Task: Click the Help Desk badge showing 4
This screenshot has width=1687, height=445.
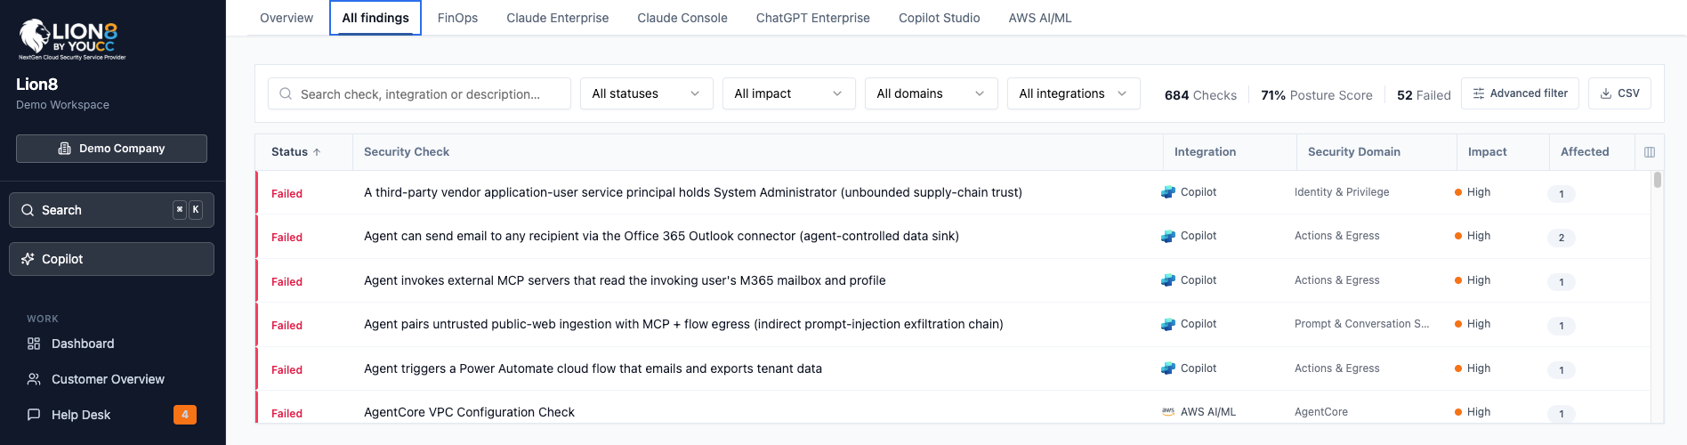Action: pyautogui.click(x=185, y=415)
